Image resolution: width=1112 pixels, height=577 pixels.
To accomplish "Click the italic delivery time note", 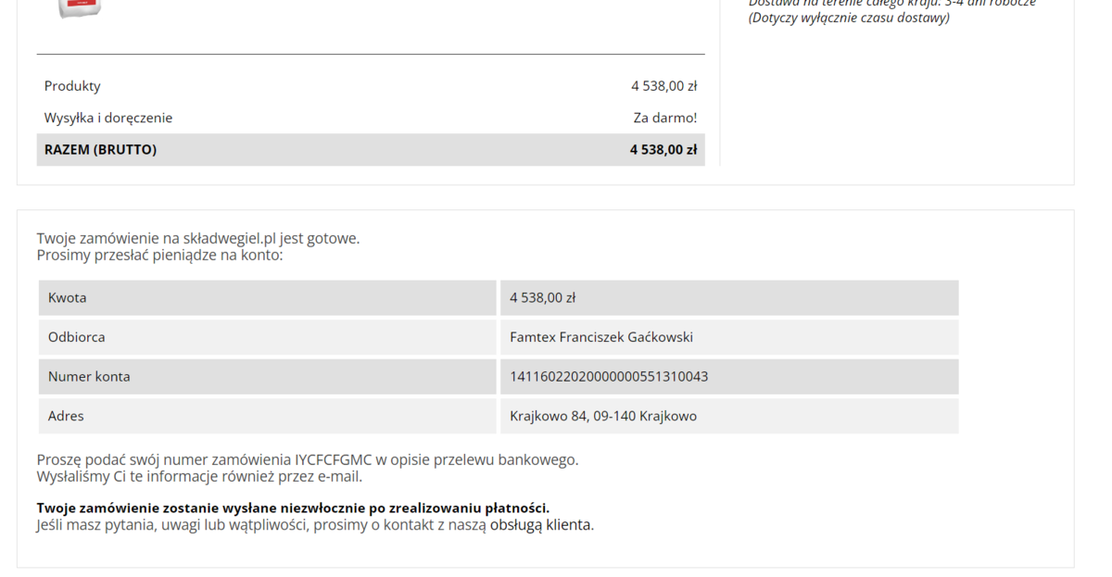I will tap(848, 18).
